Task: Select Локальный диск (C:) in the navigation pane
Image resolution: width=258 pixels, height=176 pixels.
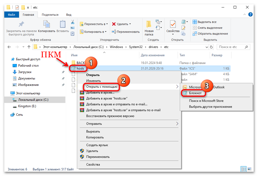Action: 35,100
